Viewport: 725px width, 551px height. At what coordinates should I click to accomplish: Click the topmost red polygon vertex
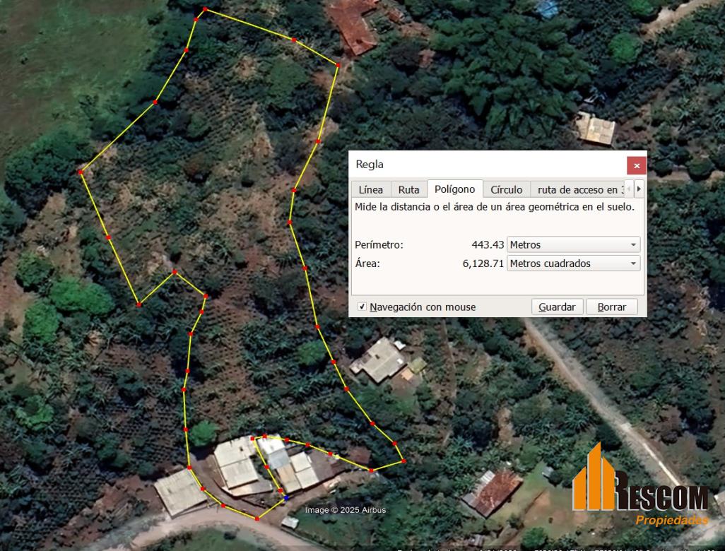(205, 9)
